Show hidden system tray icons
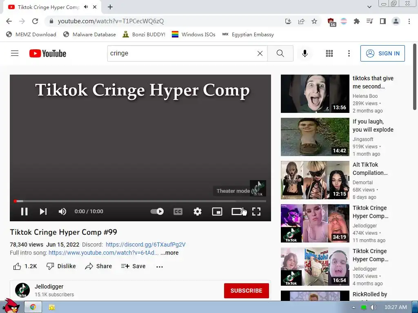 (x=354, y=307)
